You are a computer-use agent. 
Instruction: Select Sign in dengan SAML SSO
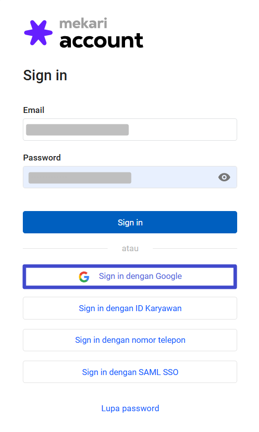[130, 372]
